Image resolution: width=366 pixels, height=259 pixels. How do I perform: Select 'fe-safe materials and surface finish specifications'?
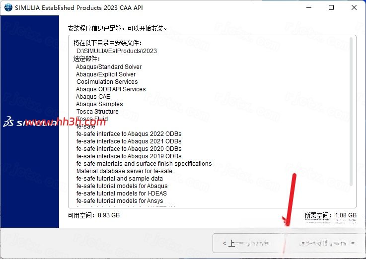click(x=144, y=164)
